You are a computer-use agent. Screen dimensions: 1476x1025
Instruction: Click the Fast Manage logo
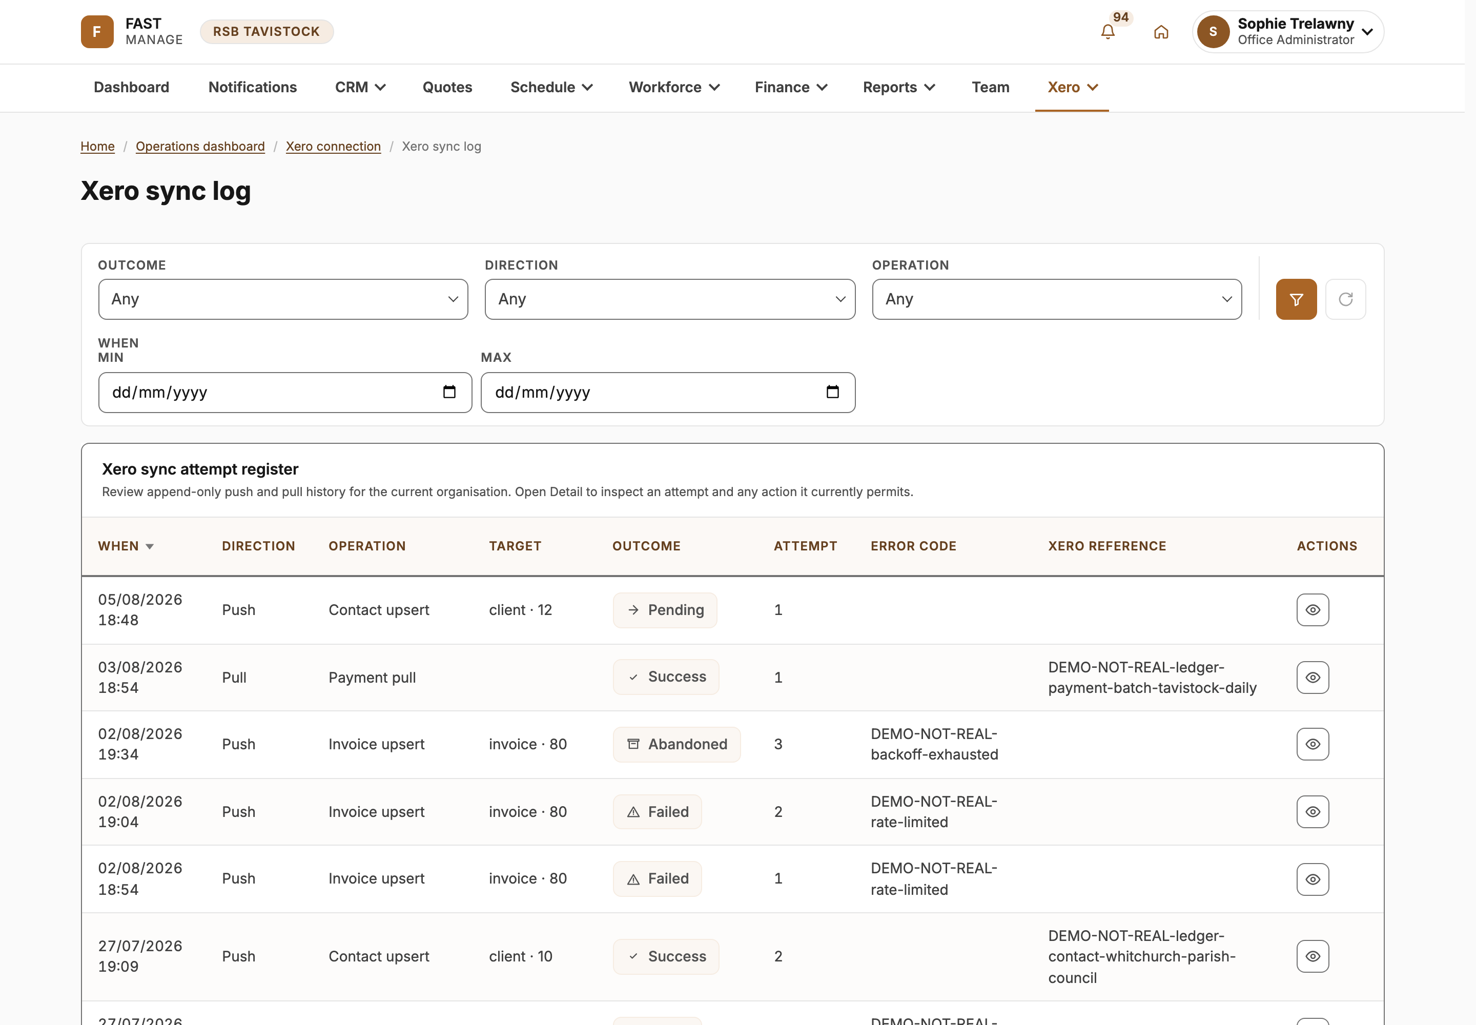(132, 31)
